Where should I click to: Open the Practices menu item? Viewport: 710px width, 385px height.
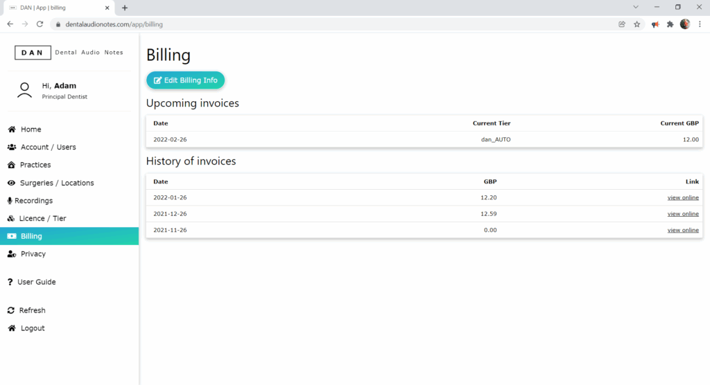[35, 165]
